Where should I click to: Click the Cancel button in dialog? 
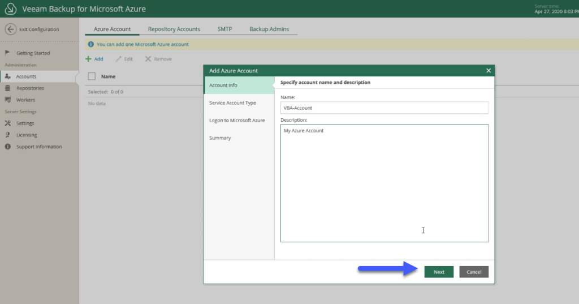pyautogui.click(x=474, y=272)
